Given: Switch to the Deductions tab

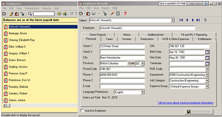Looking at the screenshot, I should (x=147, y=39).
